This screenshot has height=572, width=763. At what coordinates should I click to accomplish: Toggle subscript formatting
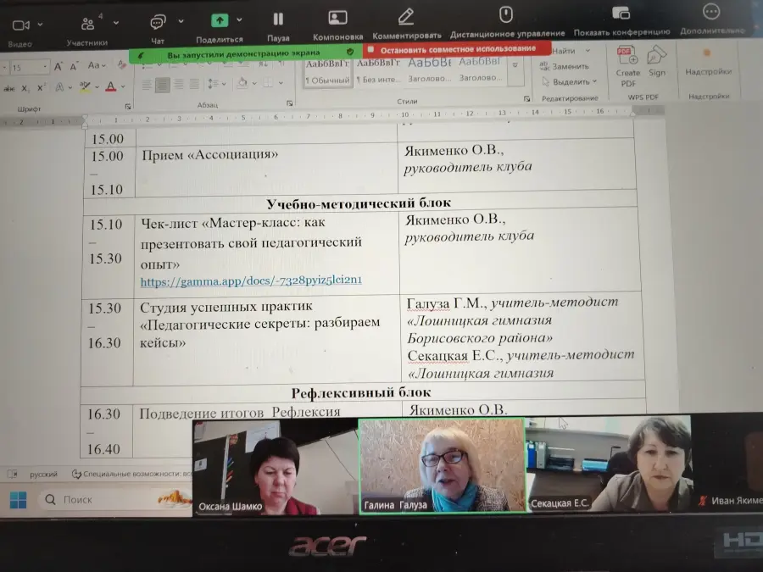25,88
